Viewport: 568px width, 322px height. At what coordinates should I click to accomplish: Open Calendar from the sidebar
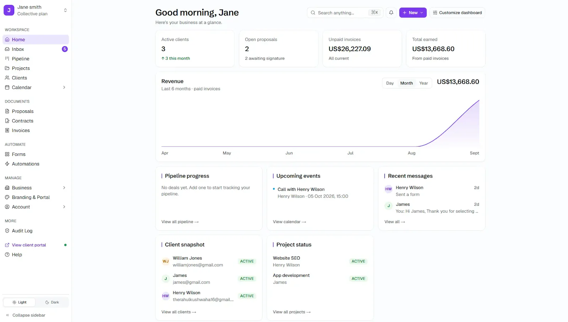pyautogui.click(x=35, y=87)
